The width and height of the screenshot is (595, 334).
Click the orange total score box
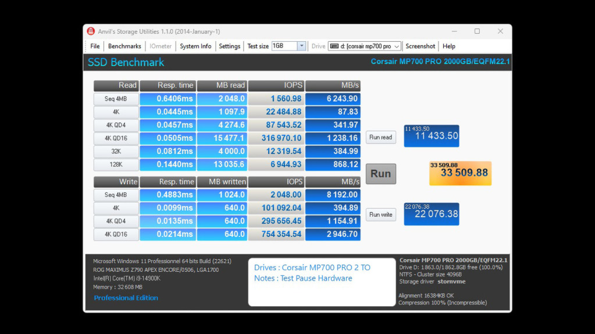point(460,174)
